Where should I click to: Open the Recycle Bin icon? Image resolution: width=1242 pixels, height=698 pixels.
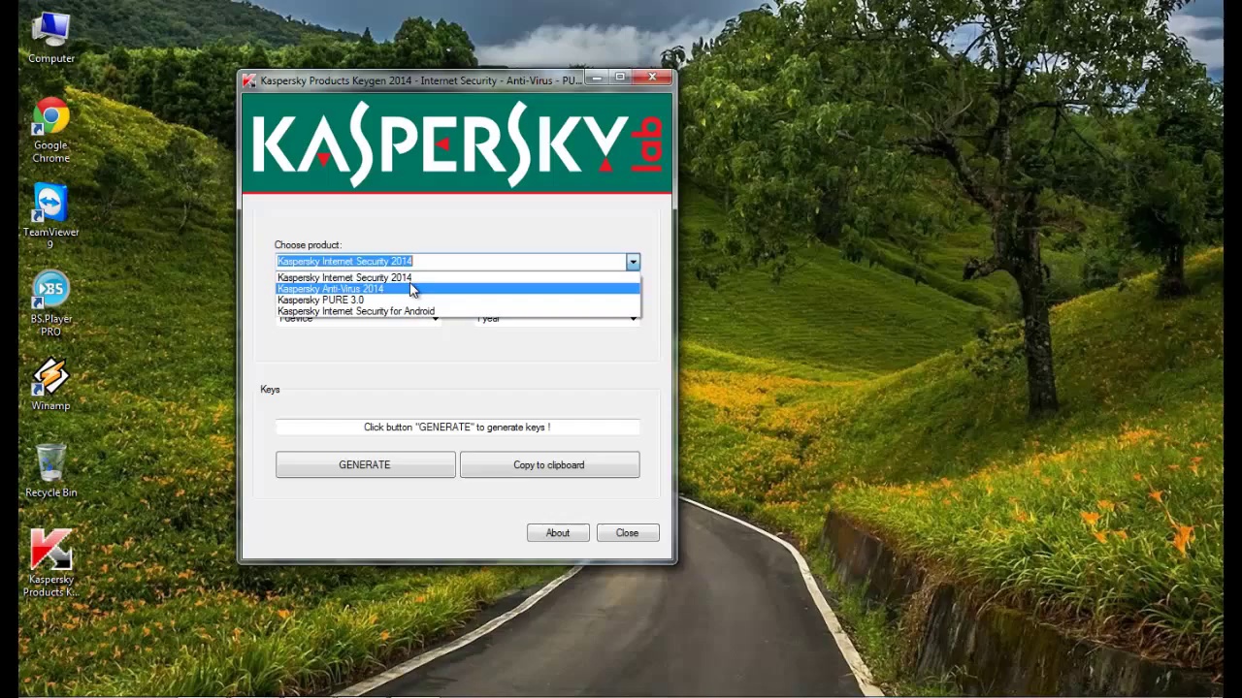(50, 470)
